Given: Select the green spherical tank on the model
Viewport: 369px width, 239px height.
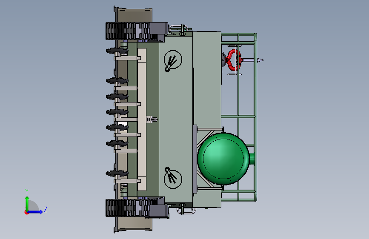Looking at the screenshot, I should point(223,159).
